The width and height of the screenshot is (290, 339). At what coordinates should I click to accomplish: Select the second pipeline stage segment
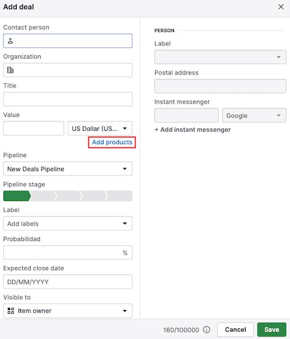[x=43, y=196]
